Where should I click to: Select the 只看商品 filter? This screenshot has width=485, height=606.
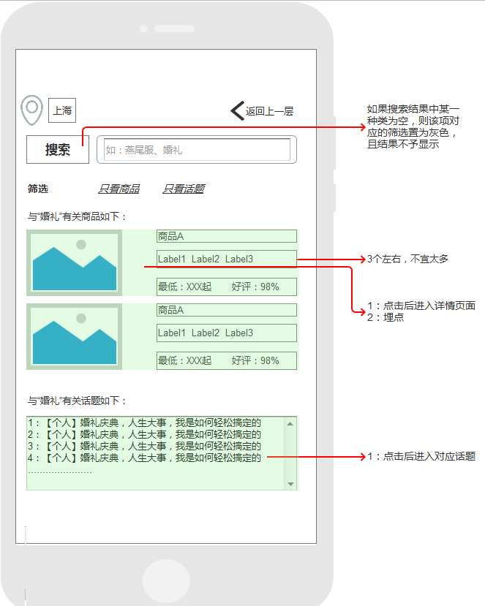pyautogui.click(x=119, y=189)
